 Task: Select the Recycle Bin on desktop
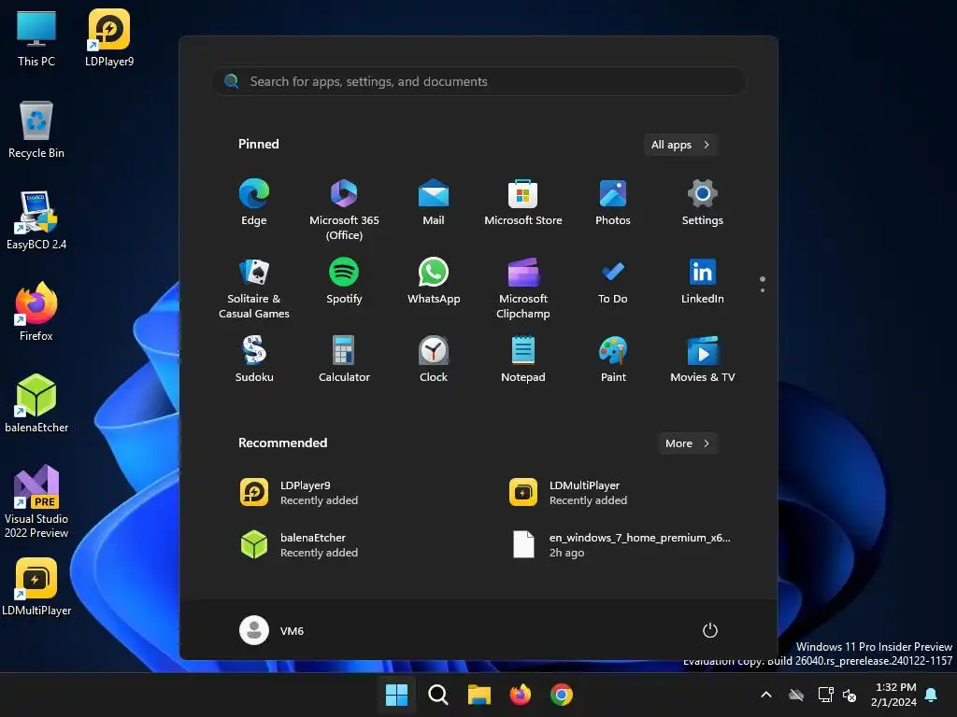(x=36, y=130)
